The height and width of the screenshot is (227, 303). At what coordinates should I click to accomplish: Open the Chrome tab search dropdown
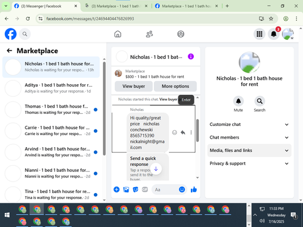coord(6,6)
